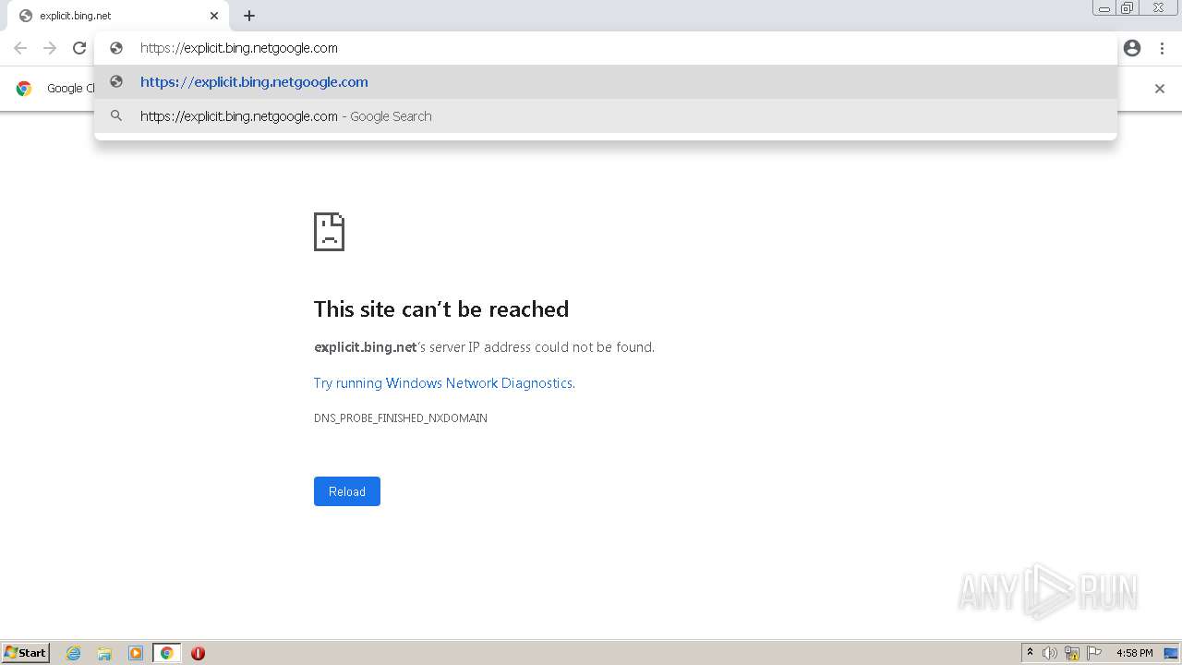Select the Google Search suggestion row
Image resolution: width=1182 pixels, height=665 pixels.
pyautogui.click(x=606, y=116)
